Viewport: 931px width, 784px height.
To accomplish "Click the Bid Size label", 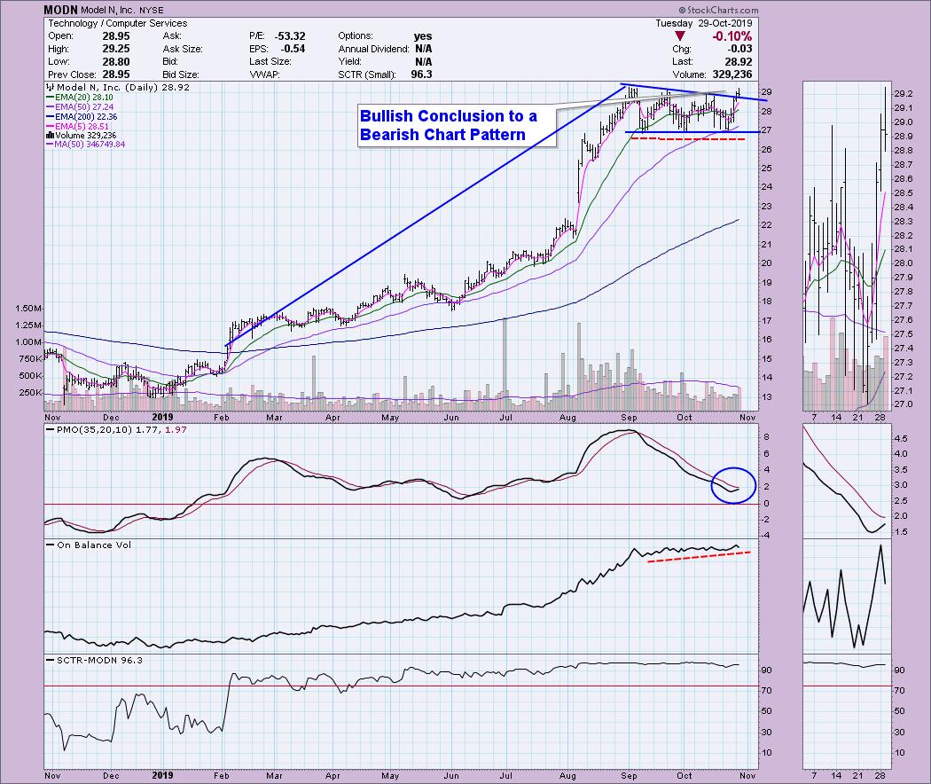I will click(x=181, y=74).
